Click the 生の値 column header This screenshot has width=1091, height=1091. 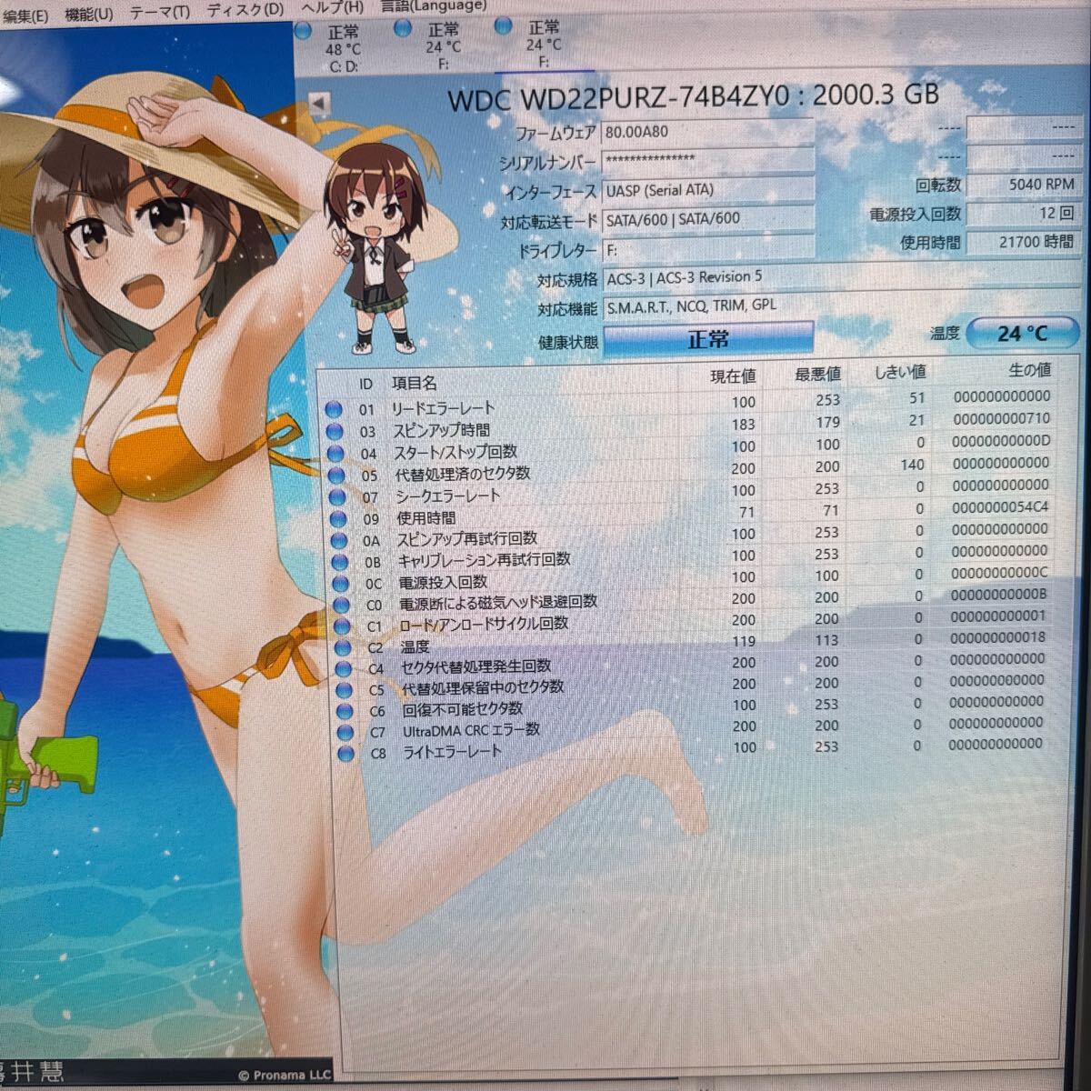click(x=1030, y=370)
